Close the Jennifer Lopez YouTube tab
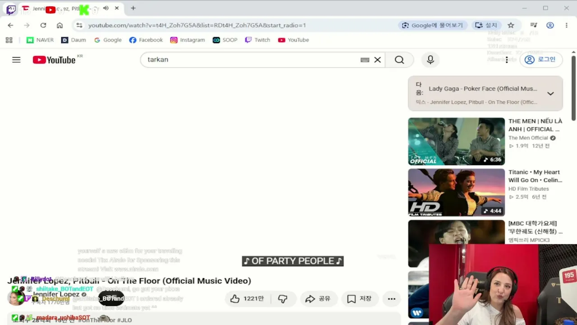The height and width of the screenshot is (325, 577). click(117, 8)
